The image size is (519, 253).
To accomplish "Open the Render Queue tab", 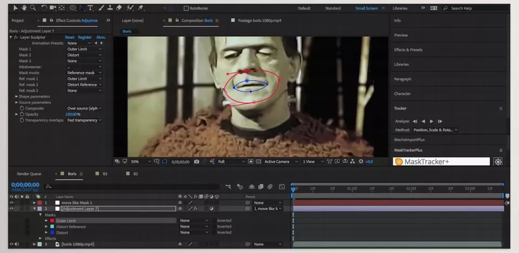I will (x=29, y=174).
